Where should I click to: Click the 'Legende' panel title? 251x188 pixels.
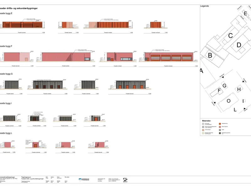pyautogui.click(x=205, y=6)
